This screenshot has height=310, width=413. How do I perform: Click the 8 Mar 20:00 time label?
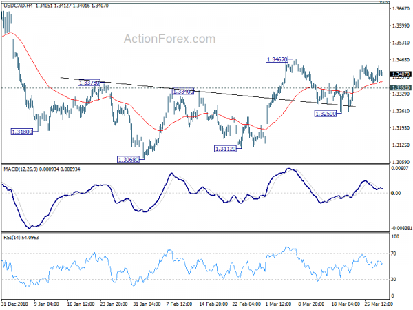click(x=311, y=304)
